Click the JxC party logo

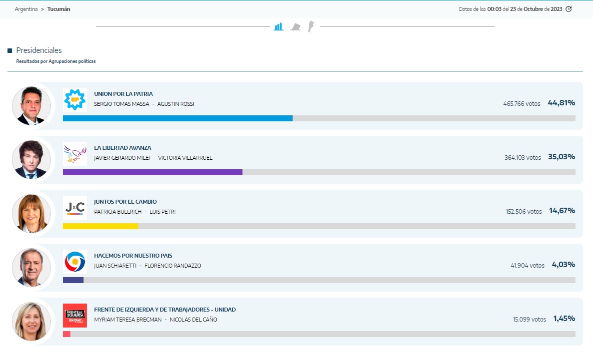point(75,208)
